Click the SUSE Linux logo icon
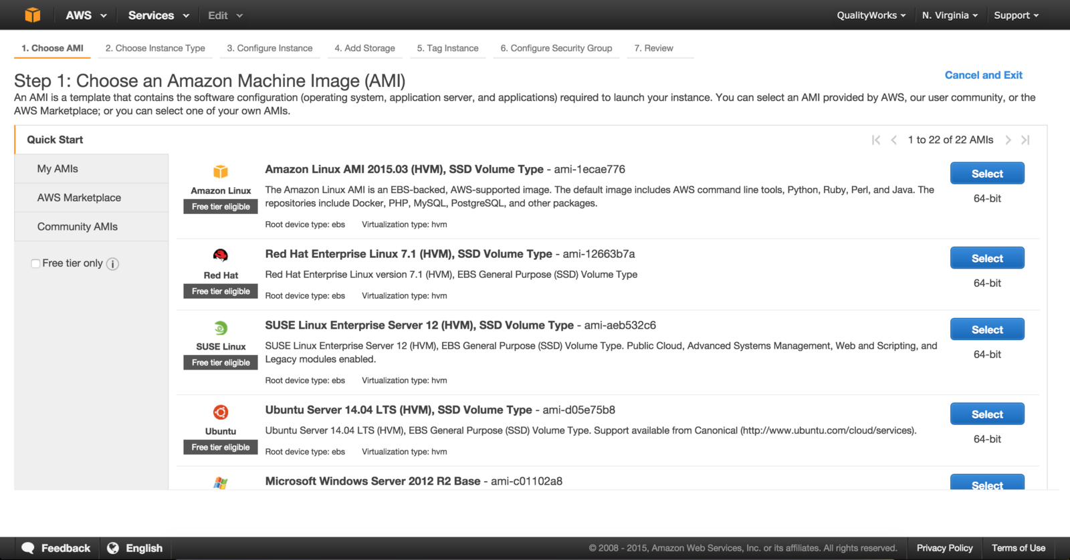 (221, 328)
